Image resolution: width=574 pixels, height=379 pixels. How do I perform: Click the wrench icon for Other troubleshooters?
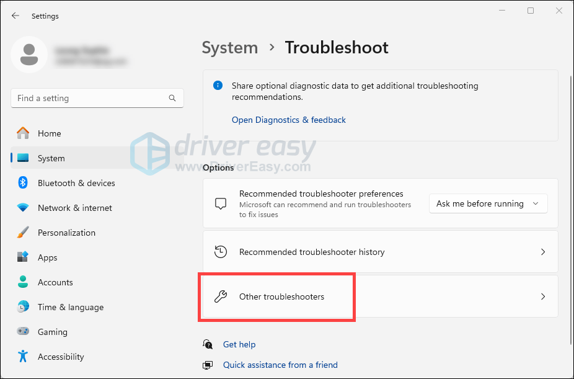tap(221, 297)
